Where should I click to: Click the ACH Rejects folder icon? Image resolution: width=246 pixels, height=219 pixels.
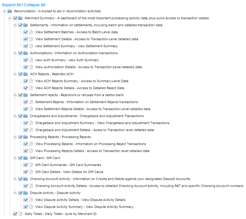(26, 74)
